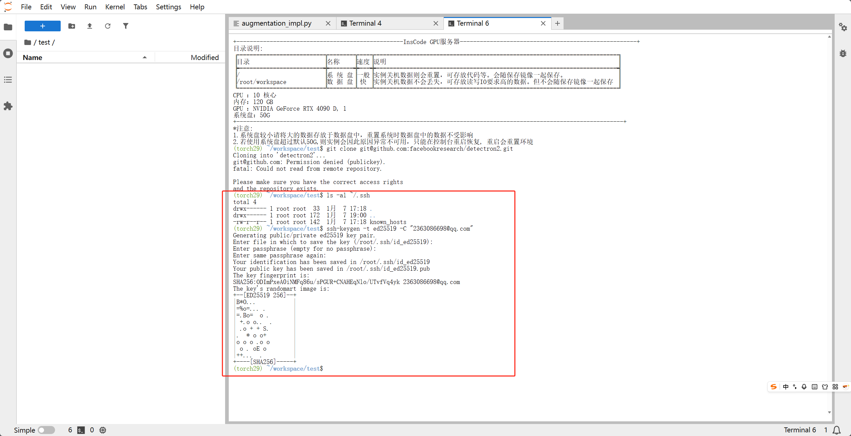
Task: Open Running Terminals and Kernels panel
Action: point(8,53)
